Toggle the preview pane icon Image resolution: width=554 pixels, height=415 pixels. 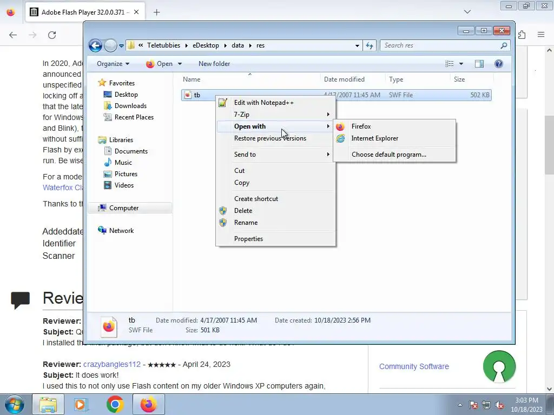(479, 64)
